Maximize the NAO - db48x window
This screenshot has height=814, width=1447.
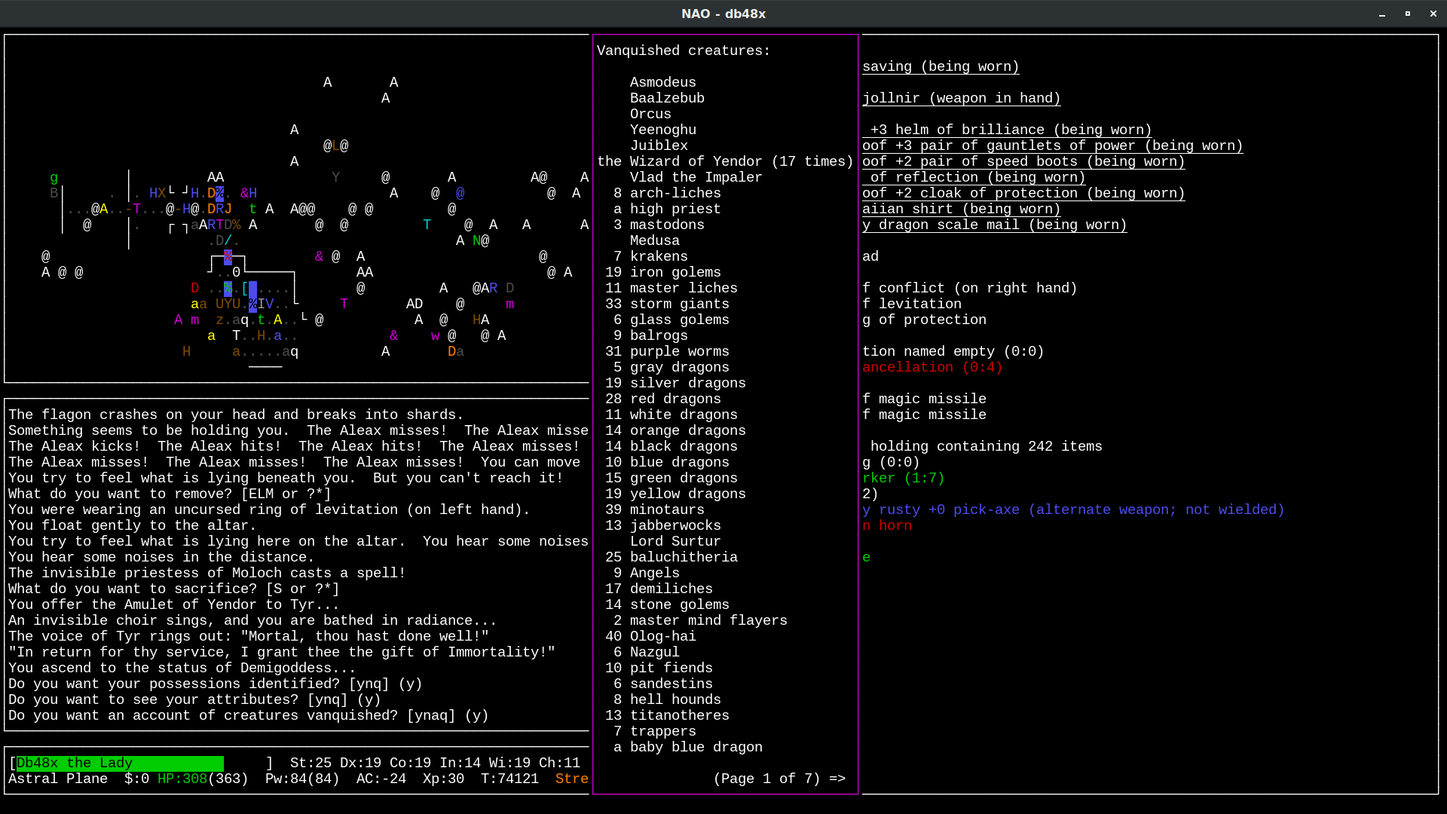click(x=1408, y=14)
